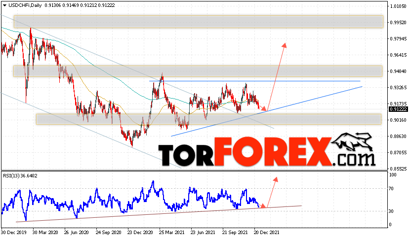Click the 0.85525 price axis label
410x238 pixels.
click(x=398, y=169)
